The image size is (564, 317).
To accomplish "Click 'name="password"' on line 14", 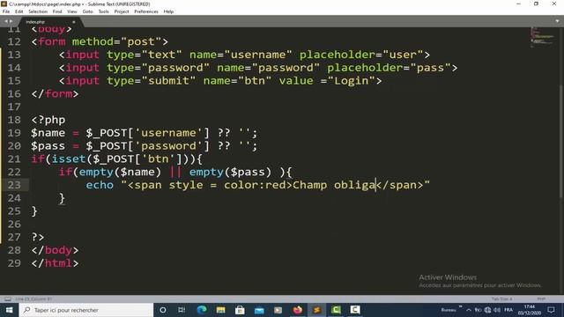I will [268, 68].
